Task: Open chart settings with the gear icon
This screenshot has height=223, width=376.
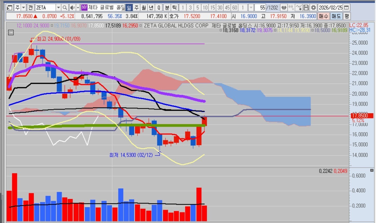Action: point(313,8)
